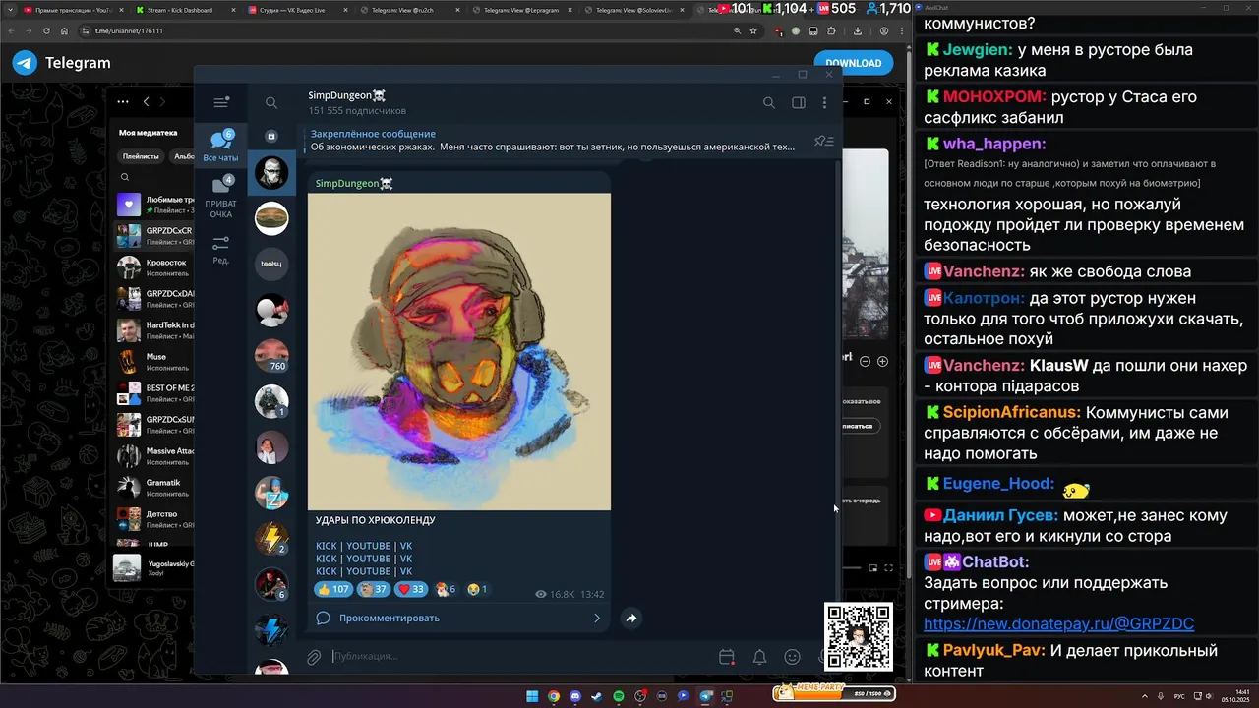Viewport: 1259px width, 708px height.
Task: Open the pinned messages list icon
Action: point(823,141)
